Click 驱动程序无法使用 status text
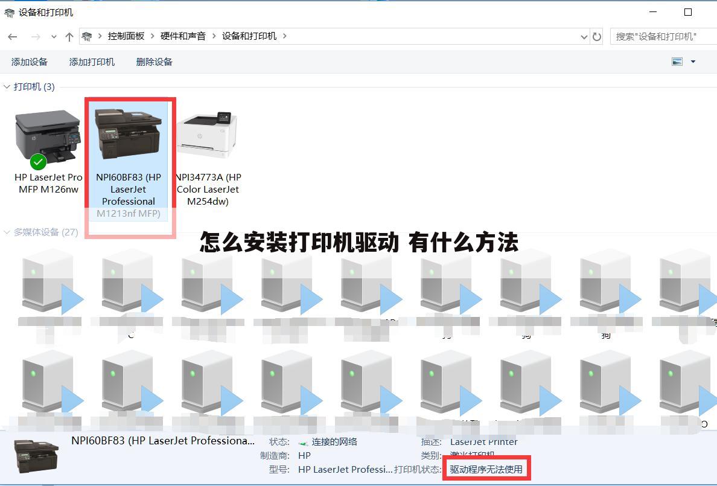 click(x=486, y=469)
